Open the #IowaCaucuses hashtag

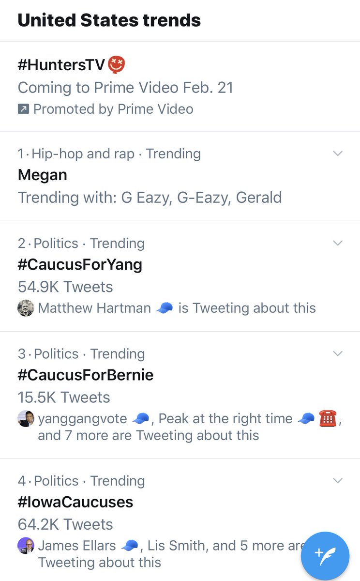pyautogui.click(x=75, y=502)
